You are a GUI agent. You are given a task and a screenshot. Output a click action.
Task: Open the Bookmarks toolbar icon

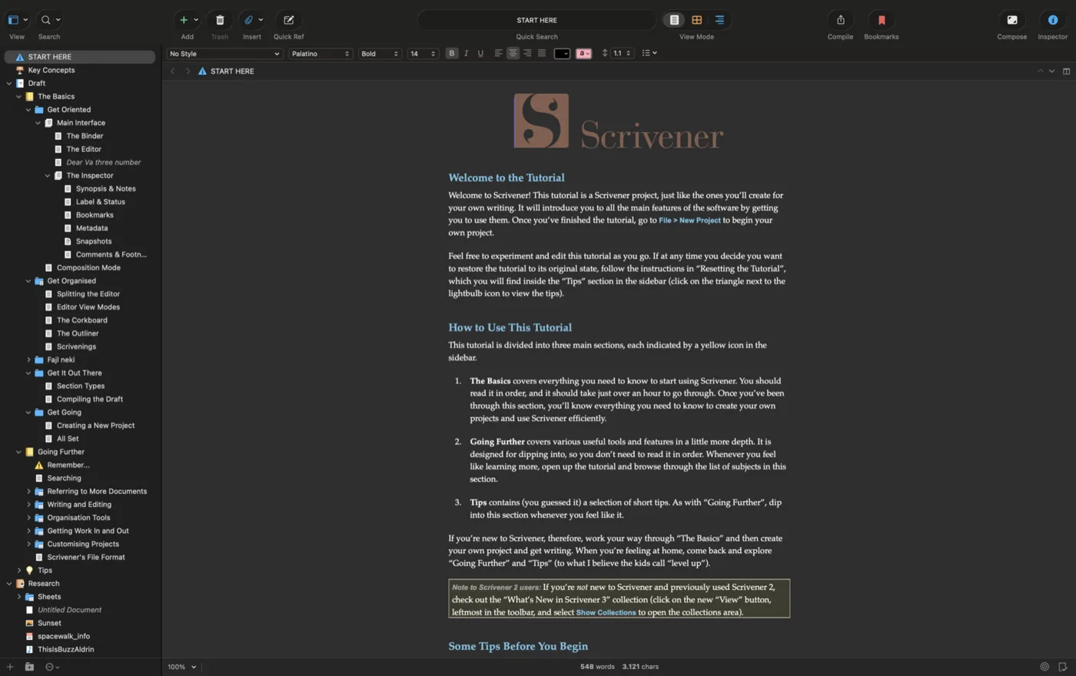881,20
